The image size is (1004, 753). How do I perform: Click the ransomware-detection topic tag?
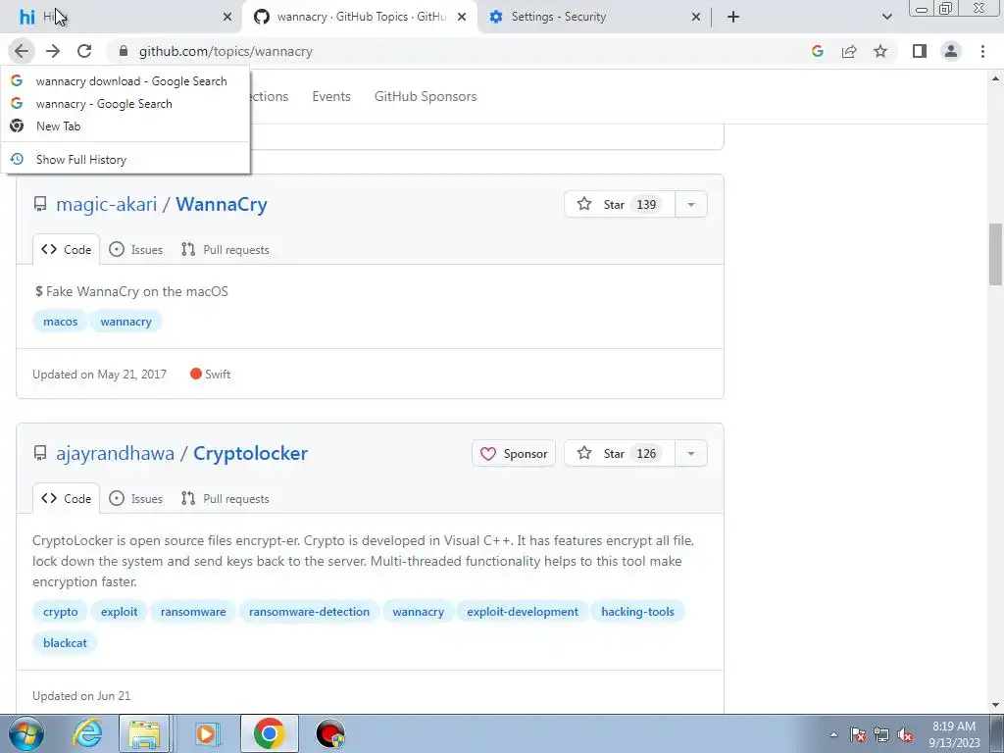coord(309,612)
